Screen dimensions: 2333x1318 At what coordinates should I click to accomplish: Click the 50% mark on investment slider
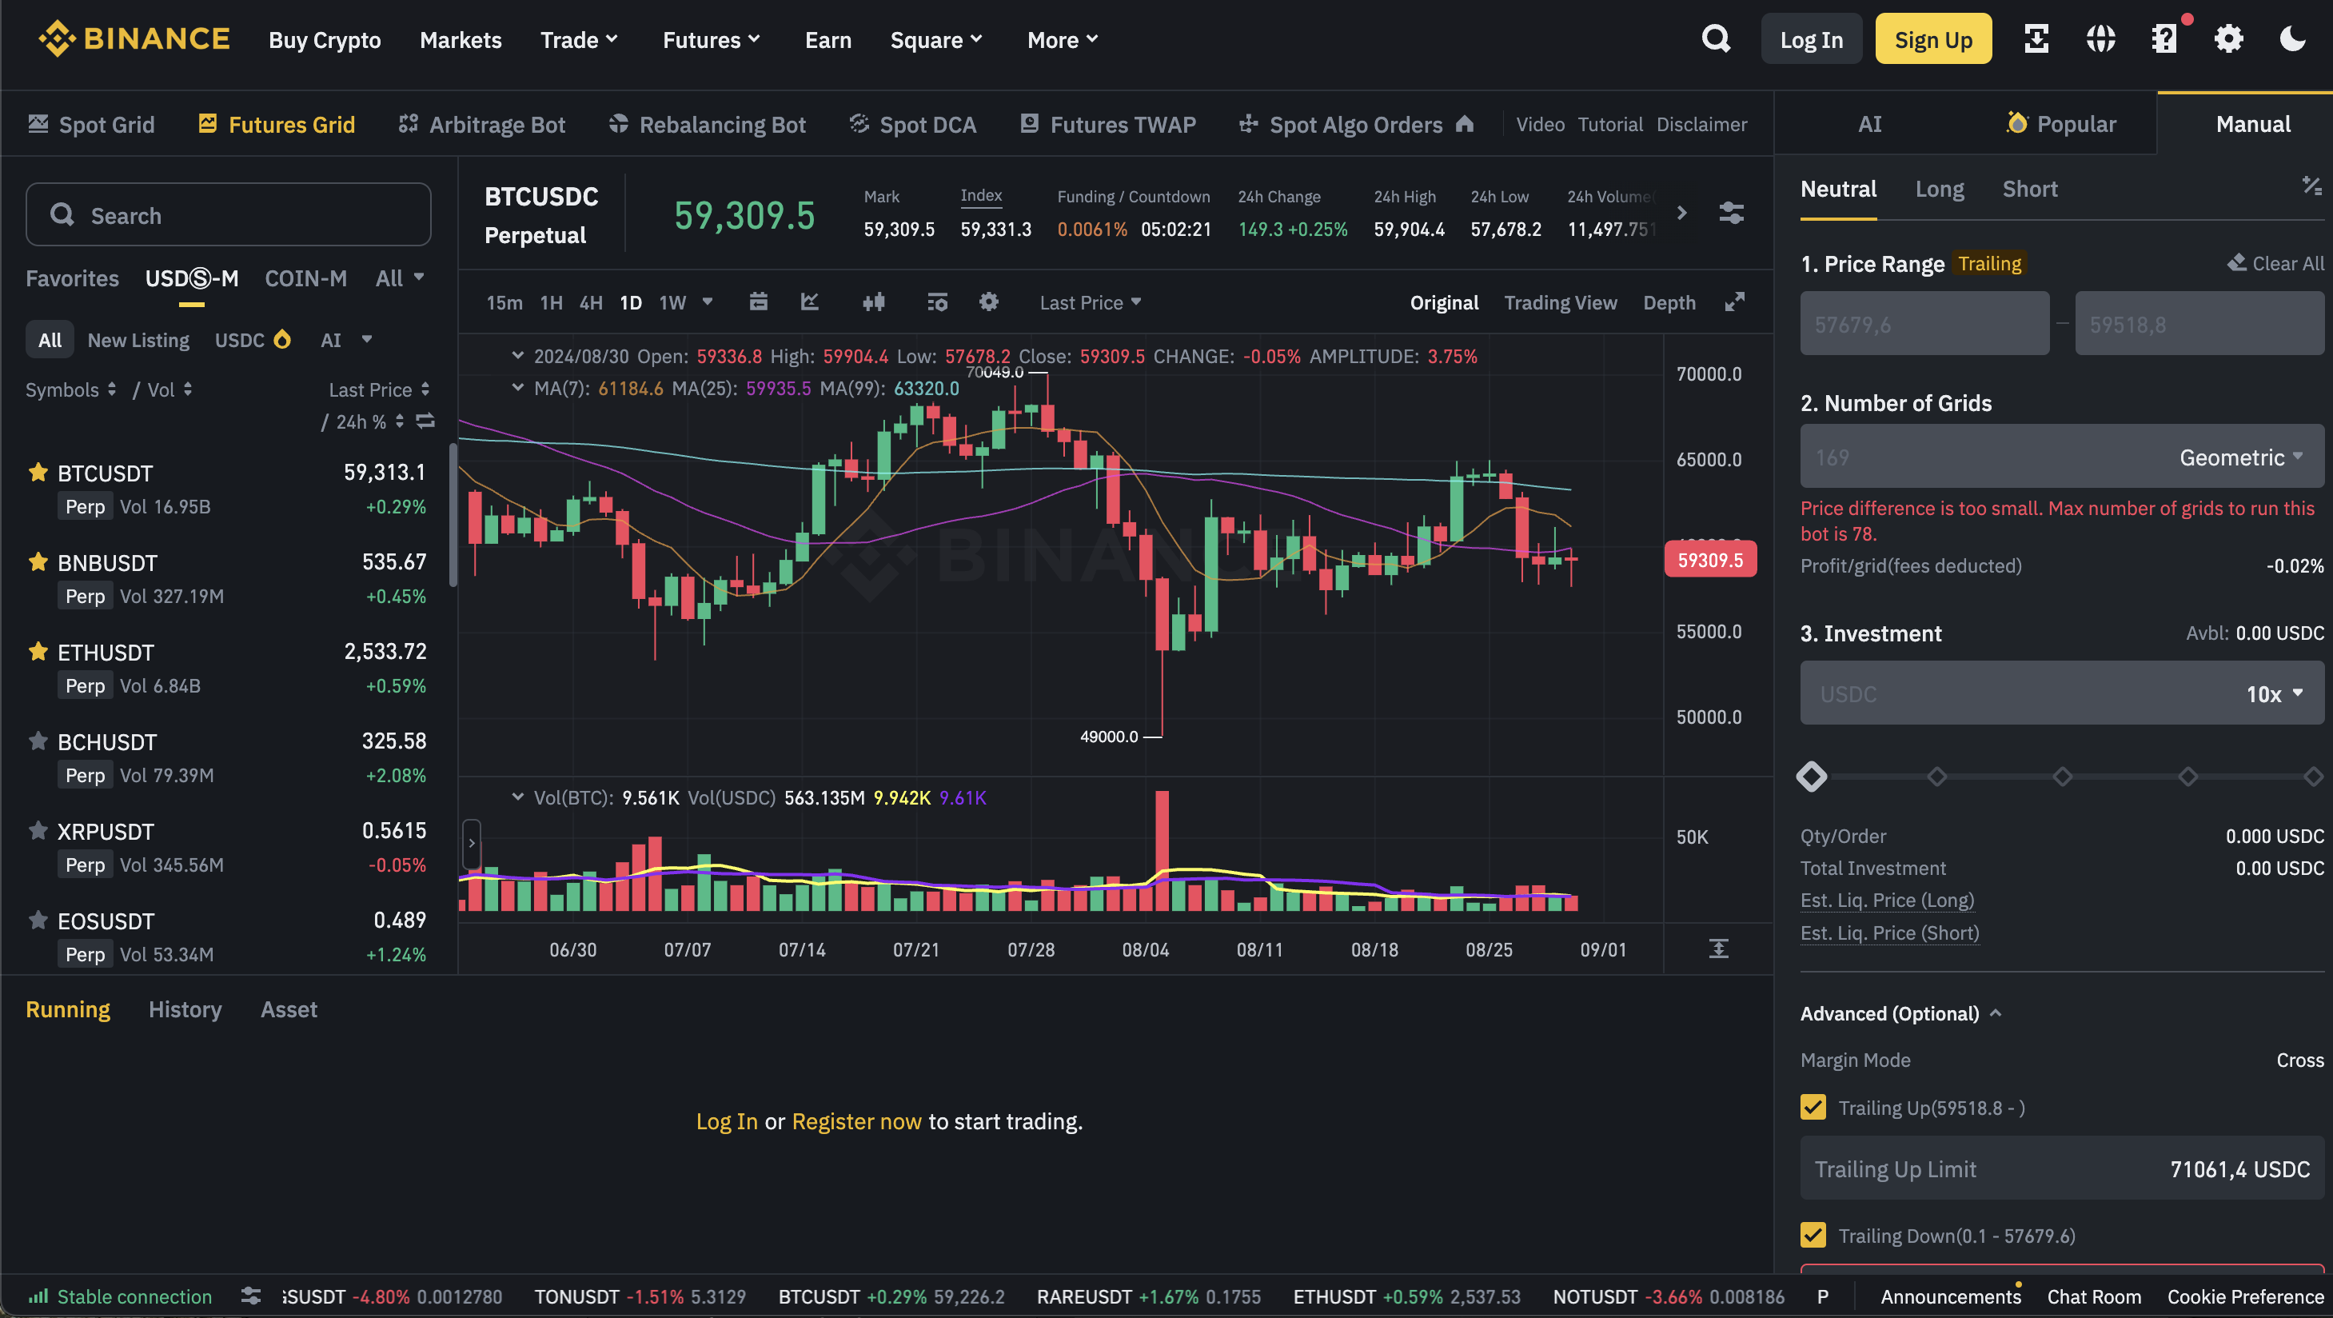(x=2062, y=776)
